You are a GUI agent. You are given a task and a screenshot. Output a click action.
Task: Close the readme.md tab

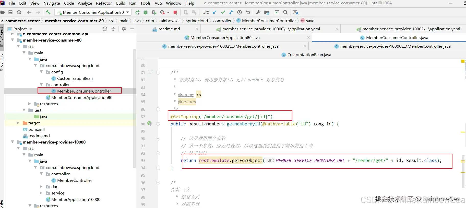197,29
